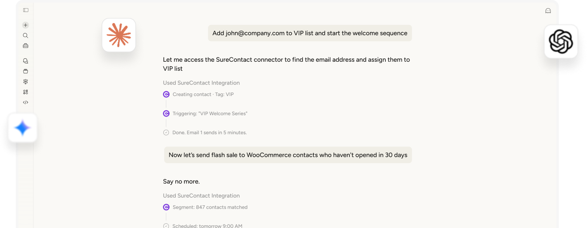Expand second "Used SureContact Integration" section
587x228 pixels.
pos(201,195)
